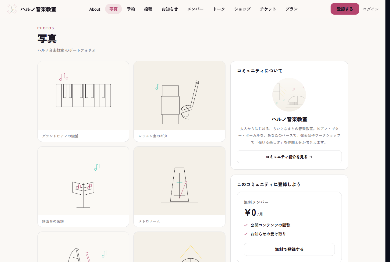Click the 登録する button
Screen dimensions: 390x262
(345, 9)
